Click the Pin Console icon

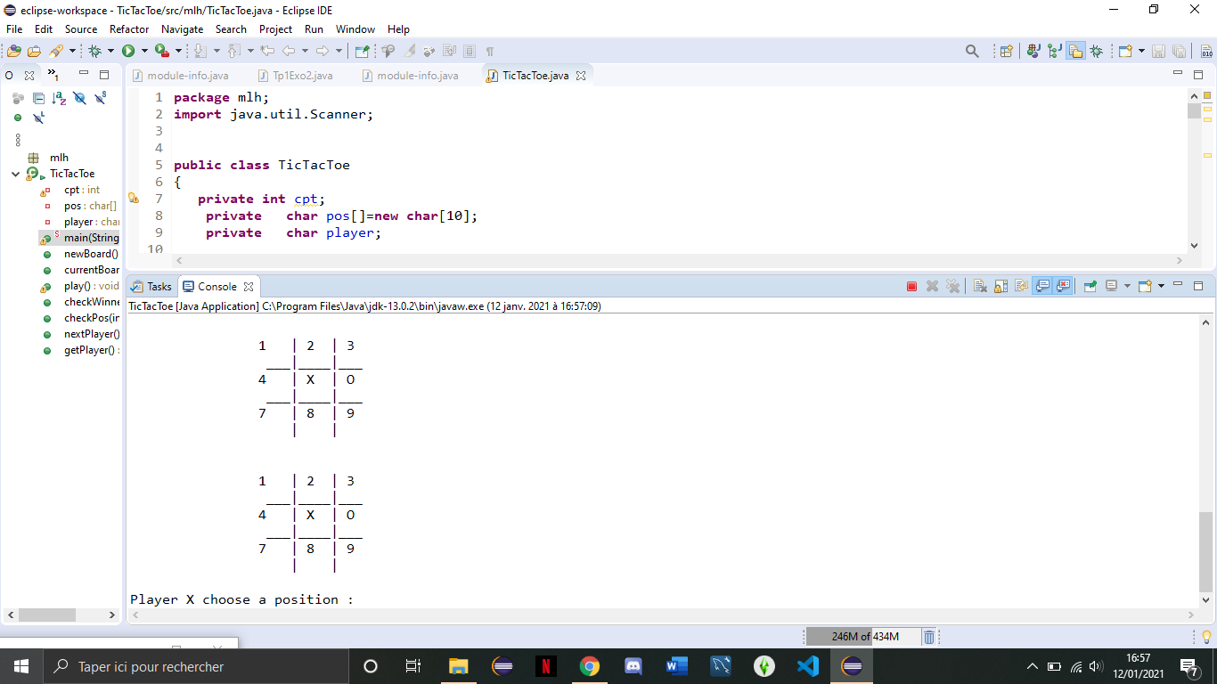tap(1090, 286)
